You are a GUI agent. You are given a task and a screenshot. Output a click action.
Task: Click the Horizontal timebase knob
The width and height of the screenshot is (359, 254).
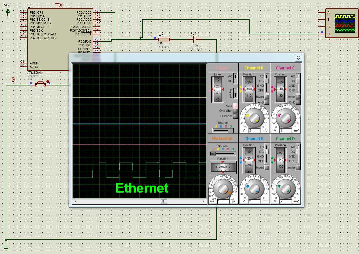pos(223,189)
